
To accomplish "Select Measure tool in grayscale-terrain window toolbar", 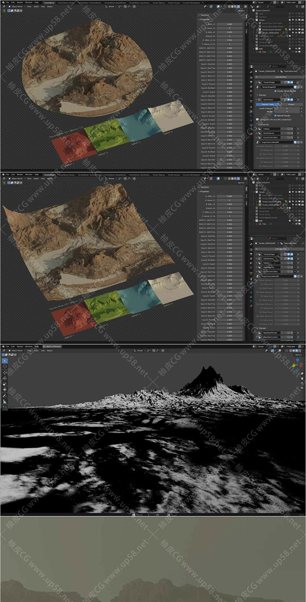I will coord(4,401).
